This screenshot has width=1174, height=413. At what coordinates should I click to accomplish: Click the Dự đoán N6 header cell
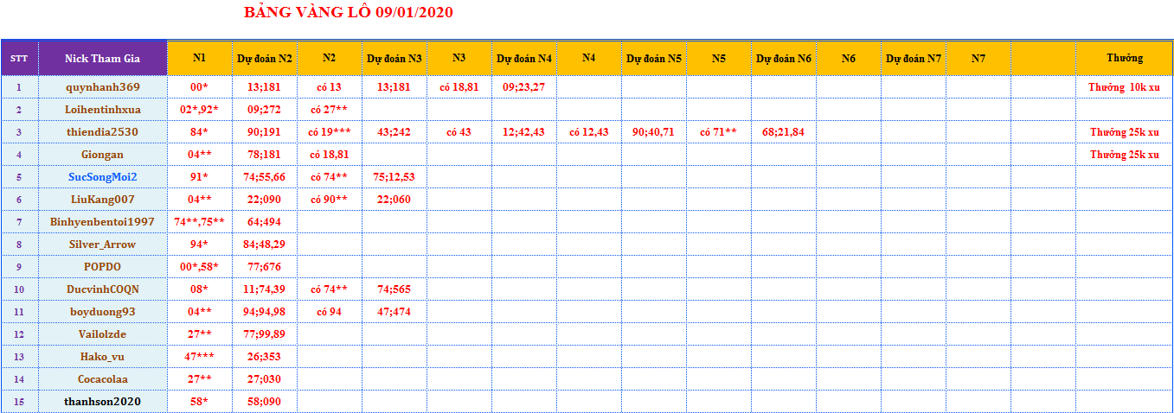(784, 58)
